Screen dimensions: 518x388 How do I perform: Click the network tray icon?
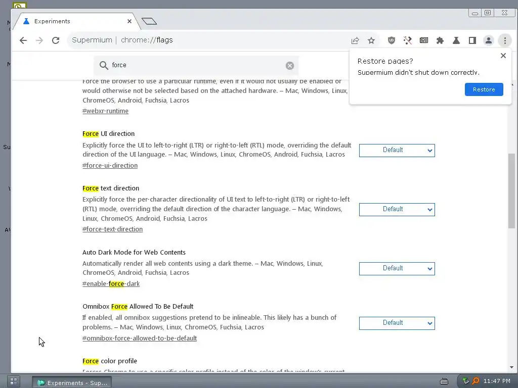[466, 381]
